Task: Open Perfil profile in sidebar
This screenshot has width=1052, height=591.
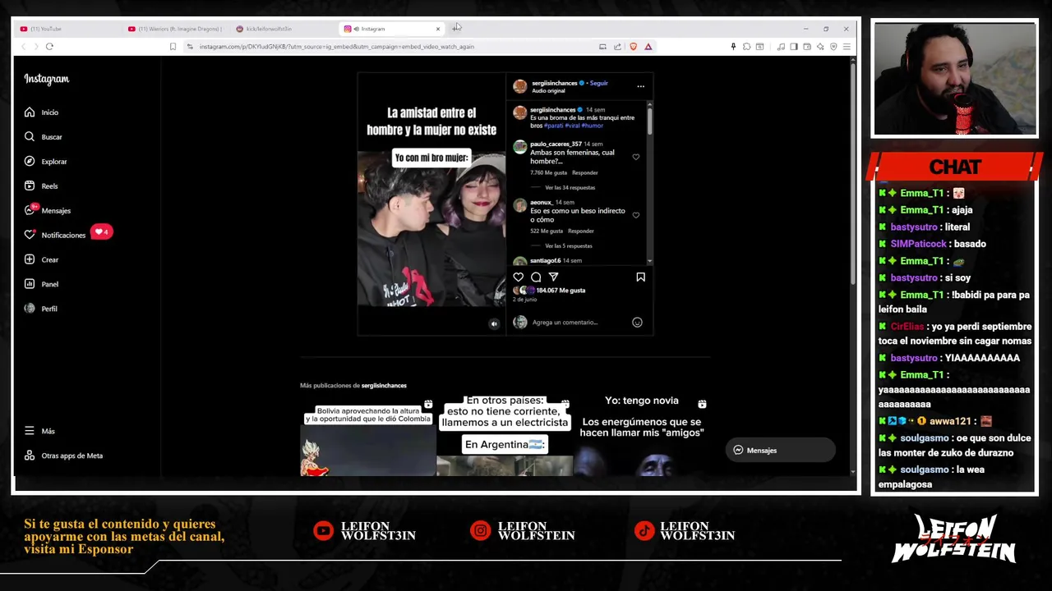Action: point(41,309)
